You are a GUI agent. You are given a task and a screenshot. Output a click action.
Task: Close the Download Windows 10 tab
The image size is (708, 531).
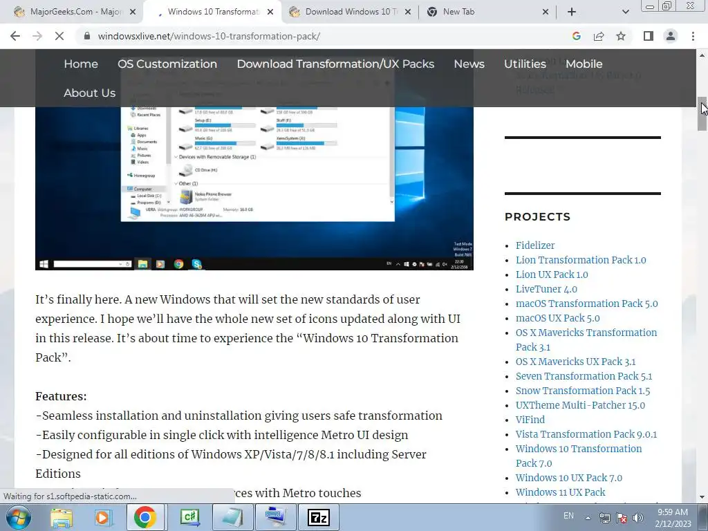pos(408,12)
